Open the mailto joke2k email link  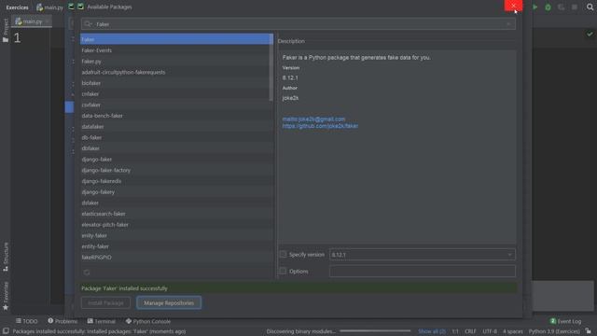(x=313, y=119)
